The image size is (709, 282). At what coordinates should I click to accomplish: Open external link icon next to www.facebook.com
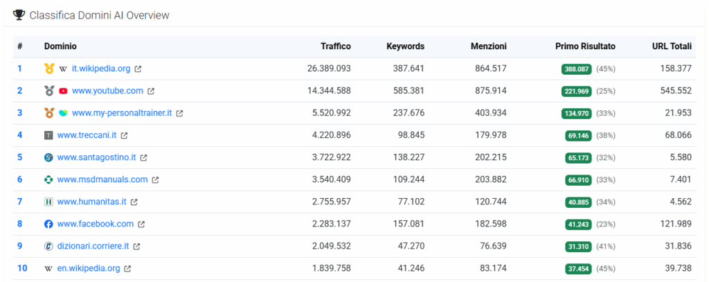coord(141,224)
